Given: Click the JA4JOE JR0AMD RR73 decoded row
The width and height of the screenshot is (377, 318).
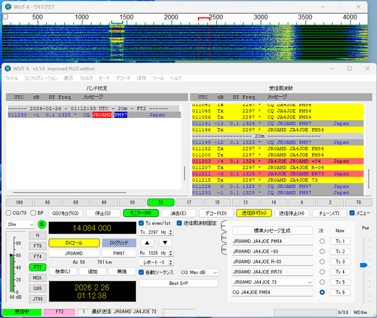Looking at the screenshot, I should tap(277, 174).
